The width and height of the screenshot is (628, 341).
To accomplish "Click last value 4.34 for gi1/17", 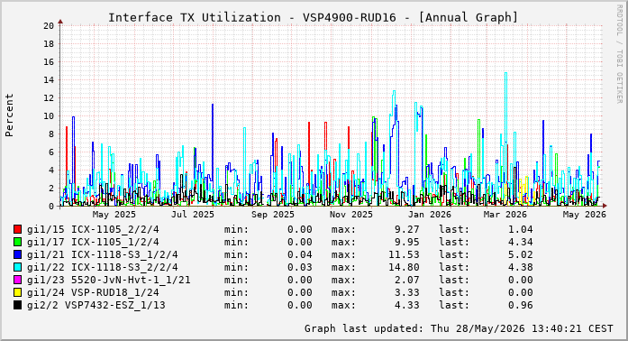I will point(521,242).
